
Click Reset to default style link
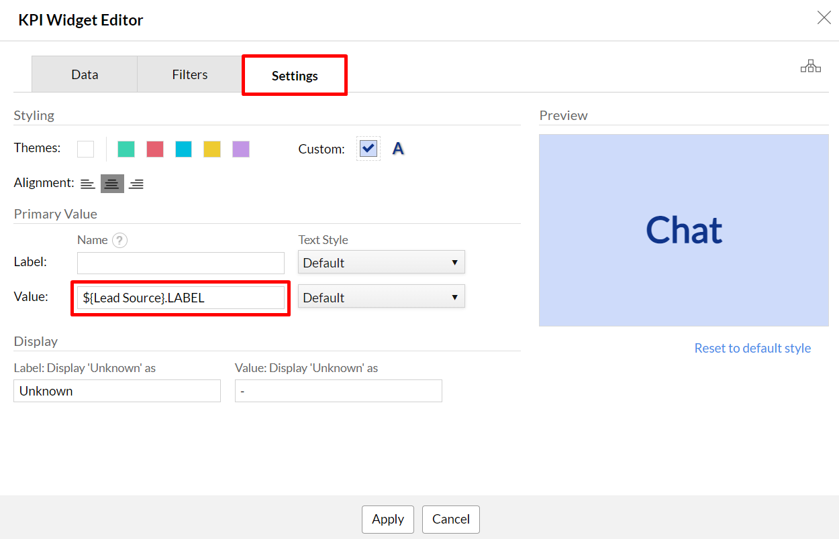coord(752,348)
